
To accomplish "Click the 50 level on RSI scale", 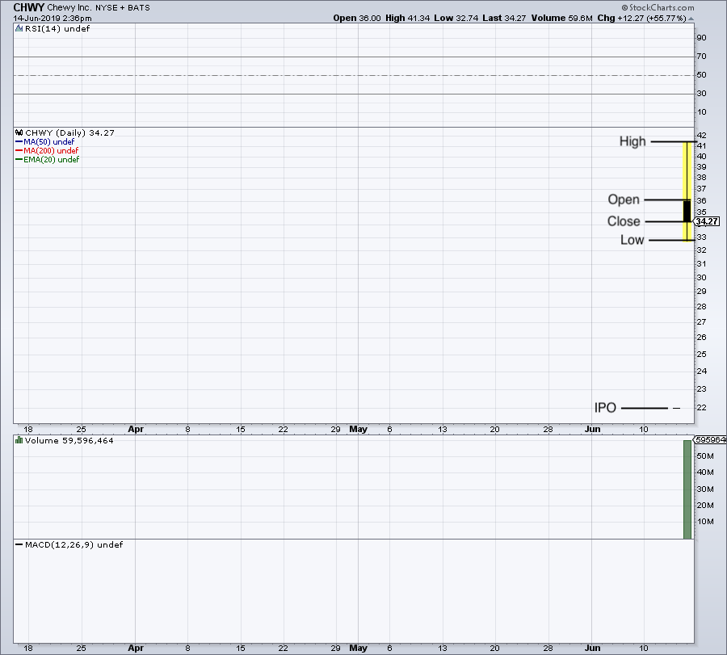I will (x=701, y=75).
